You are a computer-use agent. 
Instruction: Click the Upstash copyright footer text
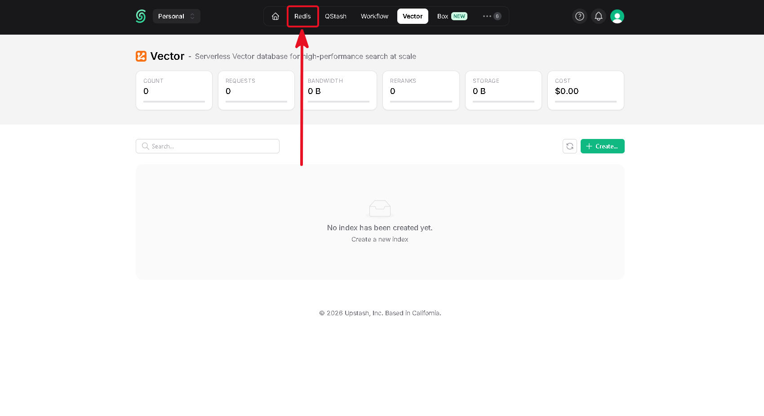point(380,313)
